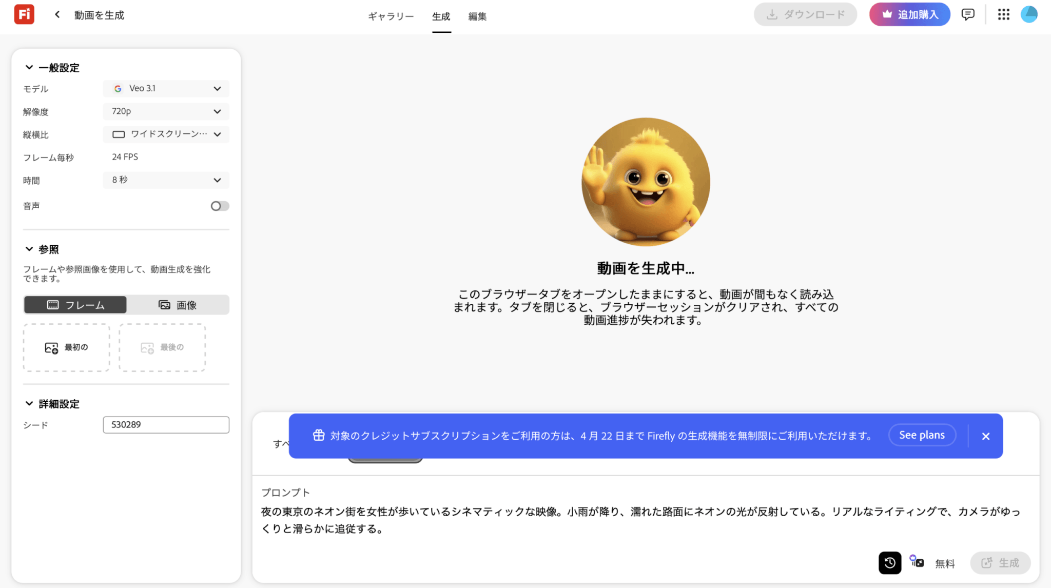This screenshot has width=1051, height=588.
Task: Click the prompt enhance icon beside 無料
Action: tap(917, 561)
